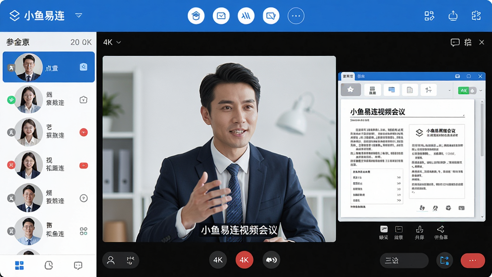Open the circular more options icon in top bar
492x277 pixels.
point(296,16)
